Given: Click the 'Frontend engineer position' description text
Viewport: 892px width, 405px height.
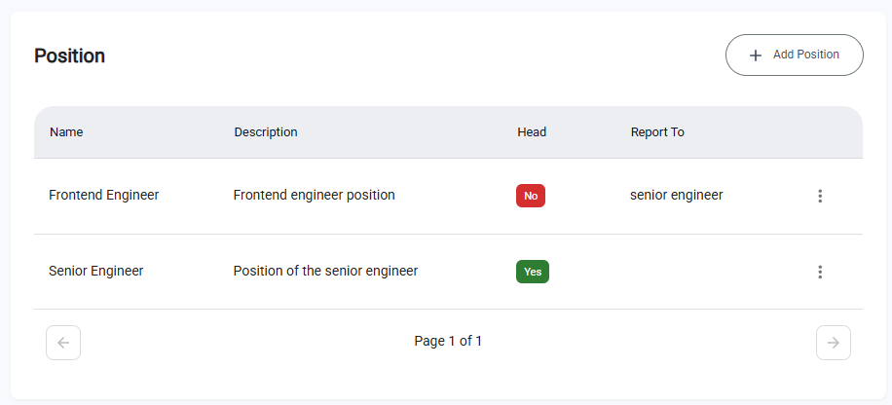Looking at the screenshot, I should tap(314, 195).
